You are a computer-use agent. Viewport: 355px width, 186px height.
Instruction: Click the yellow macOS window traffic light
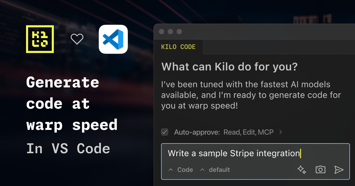click(x=170, y=32)
